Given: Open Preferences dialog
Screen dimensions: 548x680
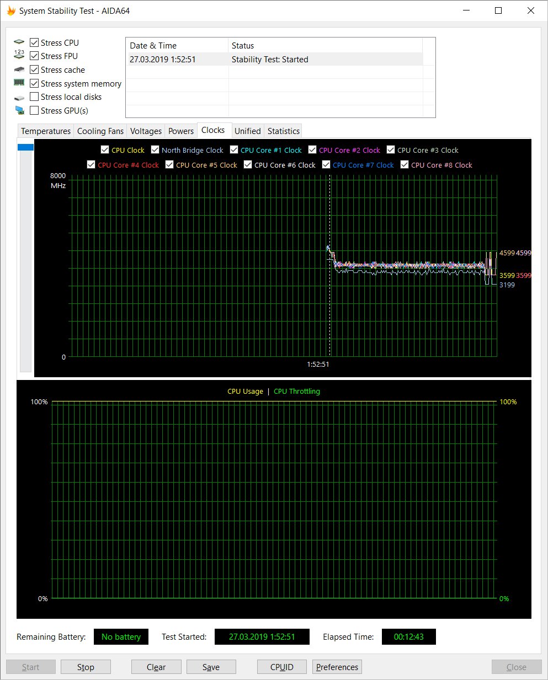Looking at the screenshot, I should [337, 667].
